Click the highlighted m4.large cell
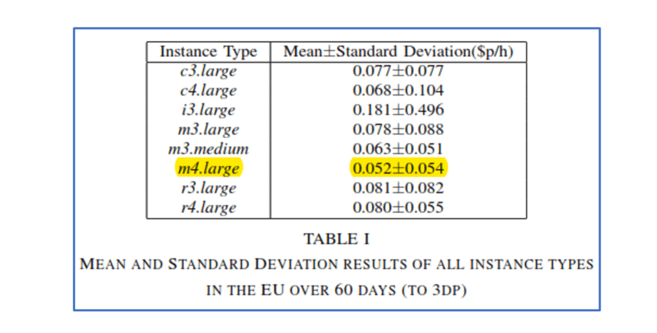This screenshot has height=333, width=657. point(209,168)
